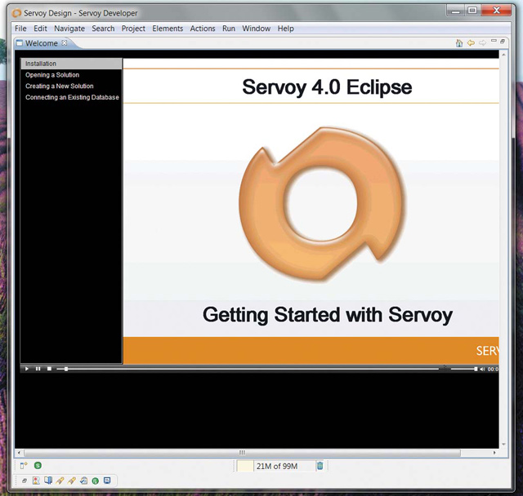Click the Home icon in Welcome toolbar

tap(459, 43)
